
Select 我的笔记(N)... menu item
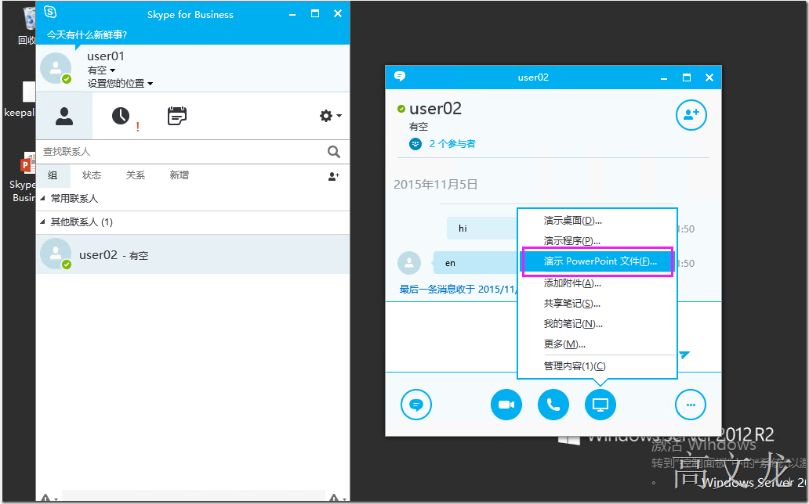click(597, 324)
